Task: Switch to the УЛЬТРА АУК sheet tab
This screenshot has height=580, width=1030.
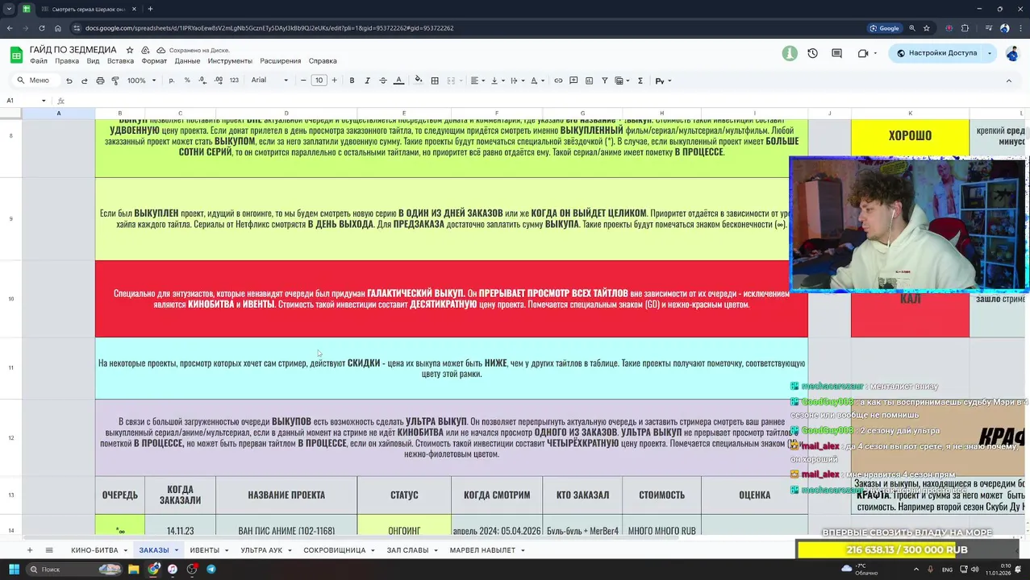Action: pos(261,550)
